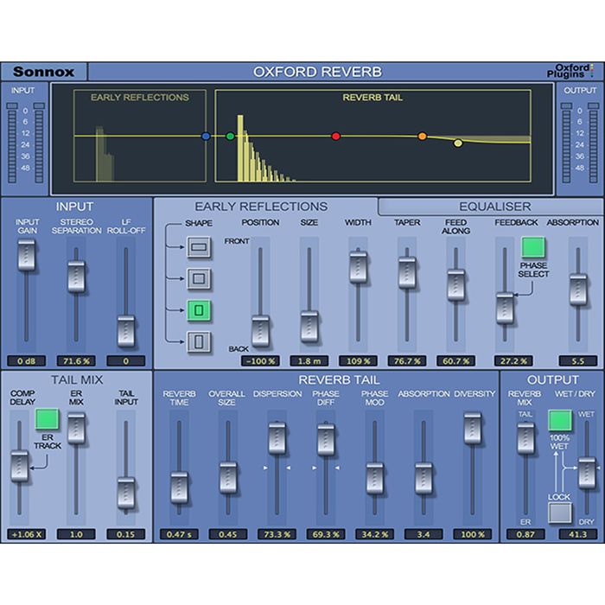605x605 pixels.
Task: Toggle the Lock button in Output
Action: point(560,514)
